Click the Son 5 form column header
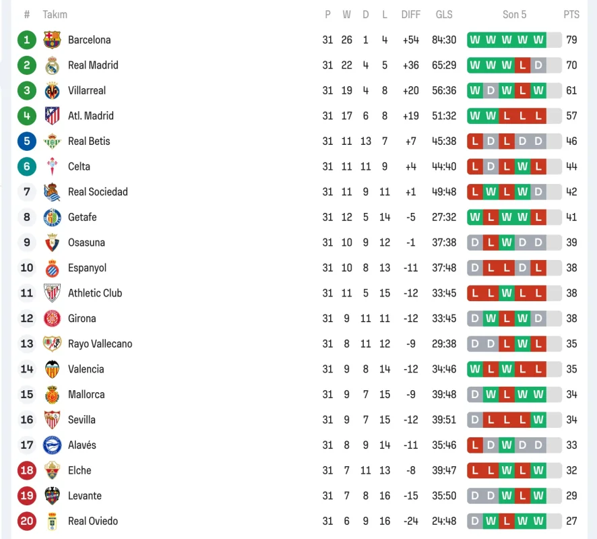 click(514, 14)
